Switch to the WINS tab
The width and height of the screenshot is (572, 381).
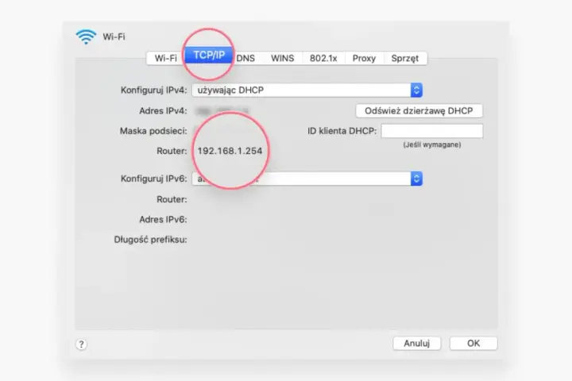282,58
